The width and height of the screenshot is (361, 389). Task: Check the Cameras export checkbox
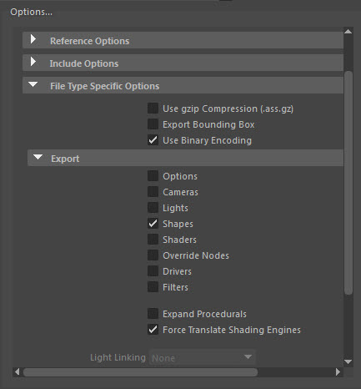(153, 192)
